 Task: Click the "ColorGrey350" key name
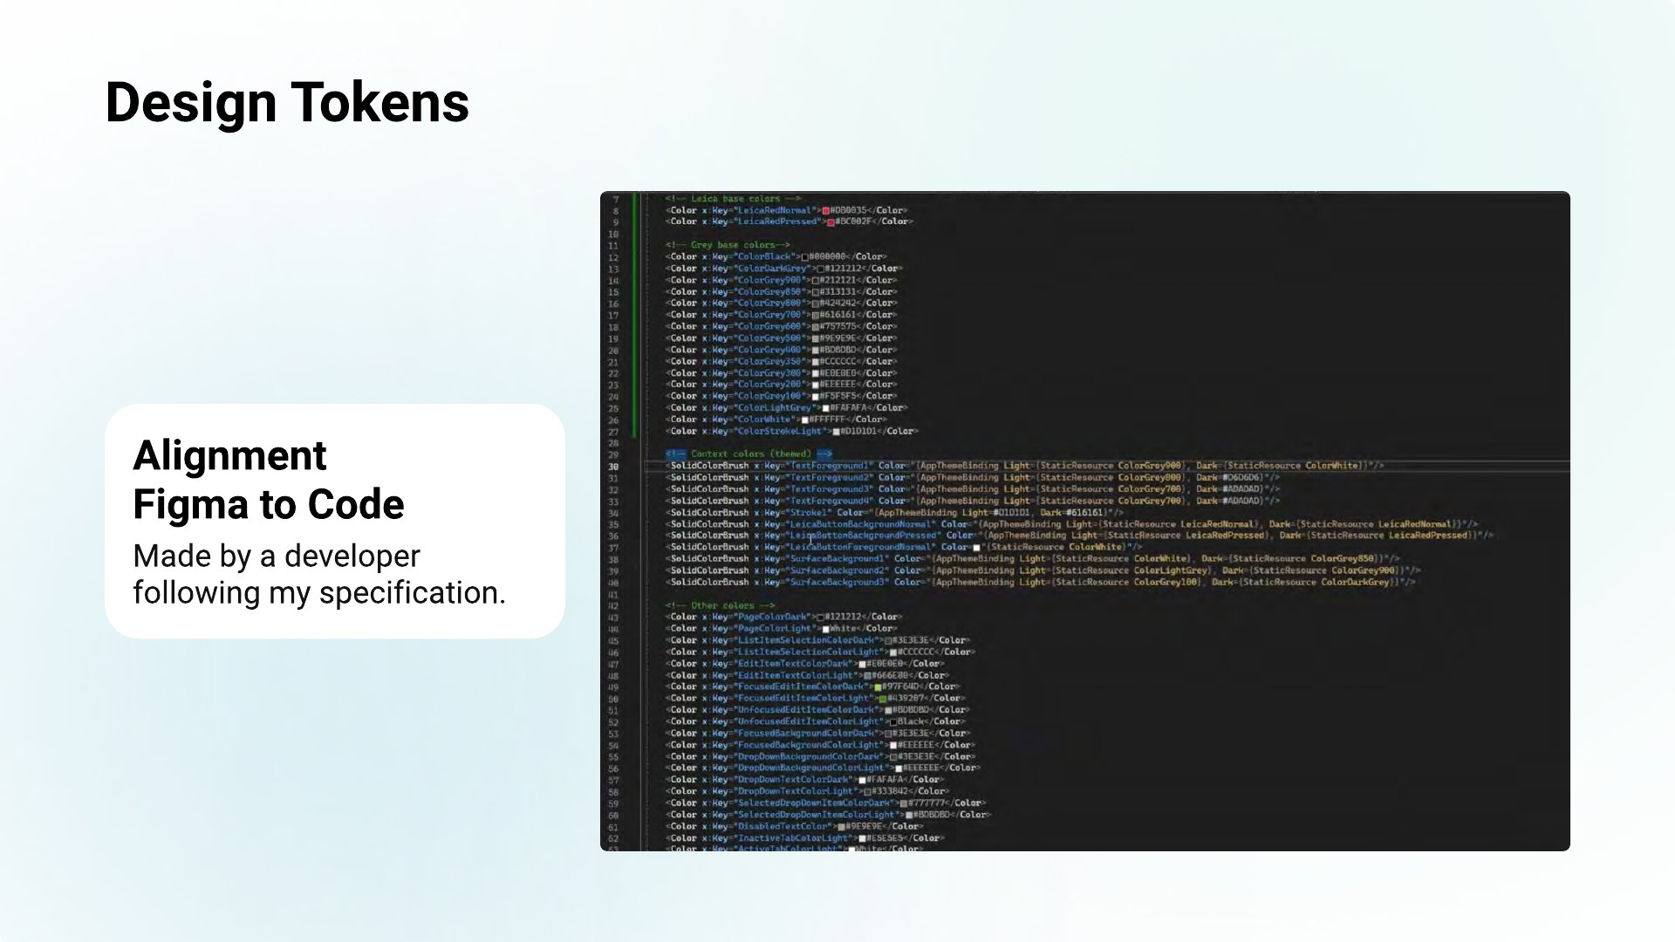click(769, 361)
